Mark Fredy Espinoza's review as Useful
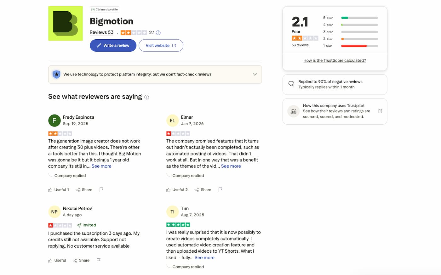The width and height of the screenshot is (441, 275). click(x=58, y=190)
